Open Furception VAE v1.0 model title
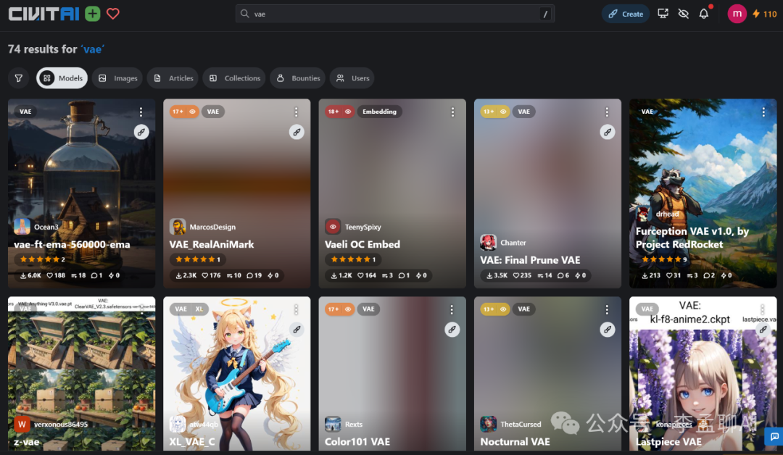Viewport: 783px width, 455px height. [692, 238]
